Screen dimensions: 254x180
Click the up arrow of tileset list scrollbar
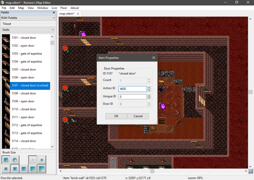point(52,37)
